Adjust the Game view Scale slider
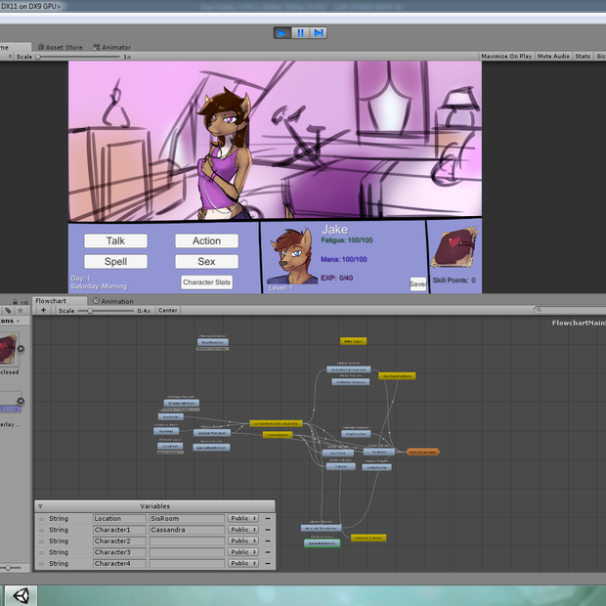Viewport: 606px width, 606px height. point(78,57)
